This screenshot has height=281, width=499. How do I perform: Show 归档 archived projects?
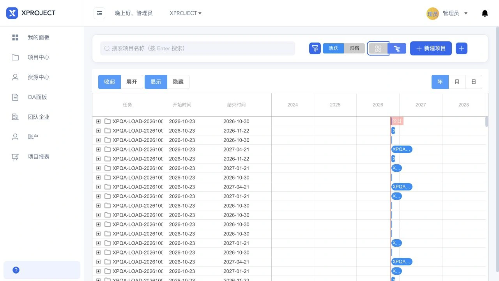tap(354, 48)
